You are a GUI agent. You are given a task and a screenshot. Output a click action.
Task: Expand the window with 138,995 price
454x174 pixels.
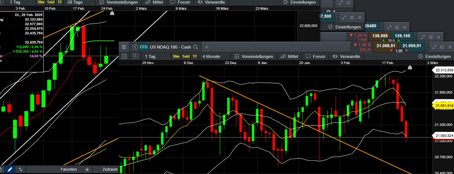click(x=423, y=37)
